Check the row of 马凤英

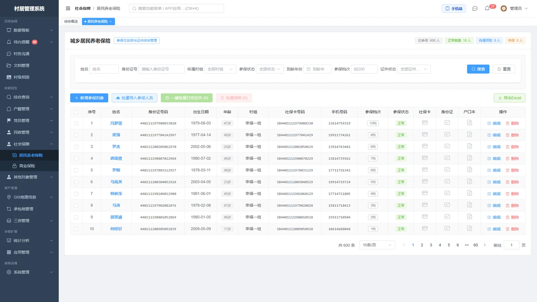point(76,182)
